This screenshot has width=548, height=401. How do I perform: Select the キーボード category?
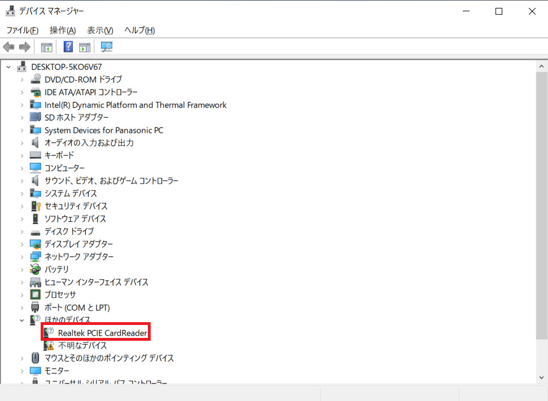pyautogui.click(x=59, y=155)
